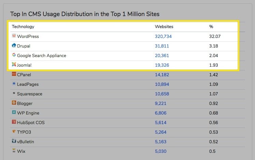
Task: Click the Websites column header
Action: (x=164, y=27)
